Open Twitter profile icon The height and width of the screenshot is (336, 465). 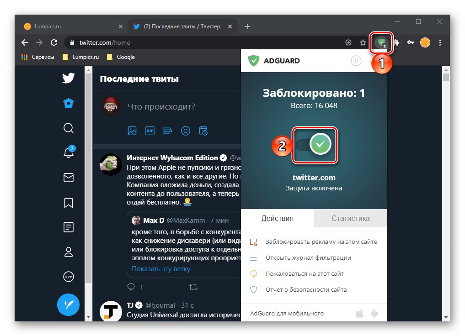(69, 252)
